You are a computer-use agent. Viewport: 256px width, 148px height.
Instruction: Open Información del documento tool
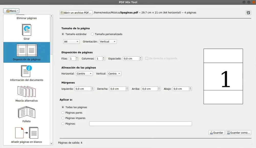(27, 71)
